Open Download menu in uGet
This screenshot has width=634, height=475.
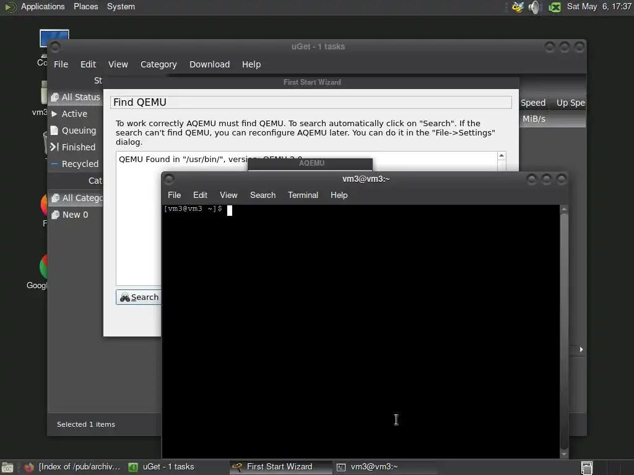(x=209, y=64)
